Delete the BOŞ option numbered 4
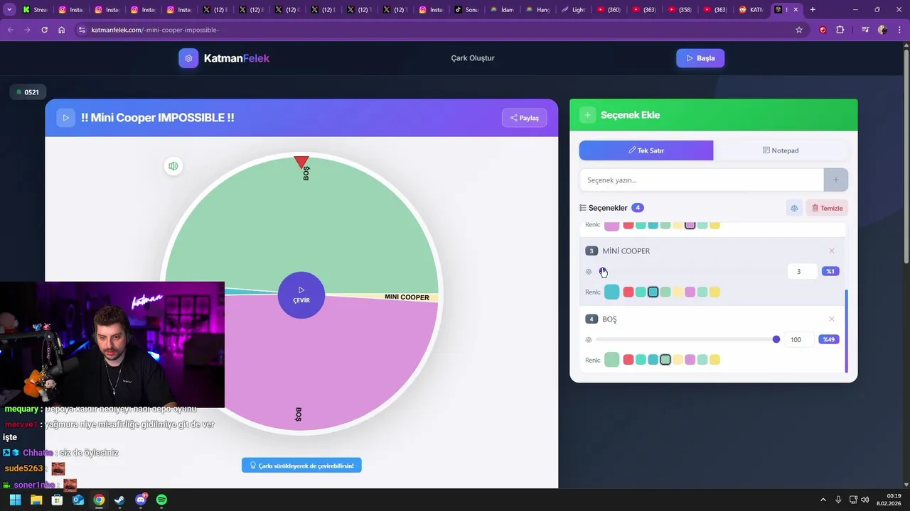This screenshot has width=910, height=511. 832,319
